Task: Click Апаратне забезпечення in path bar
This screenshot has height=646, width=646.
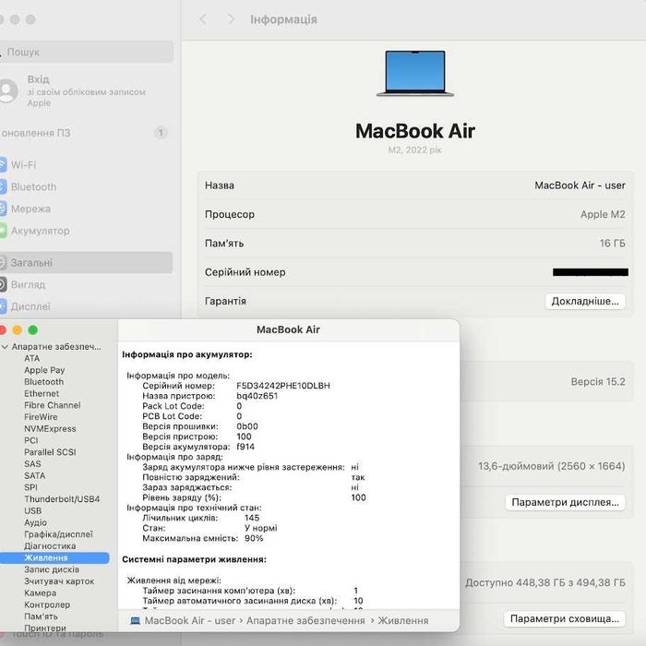Action: point(305,620)
